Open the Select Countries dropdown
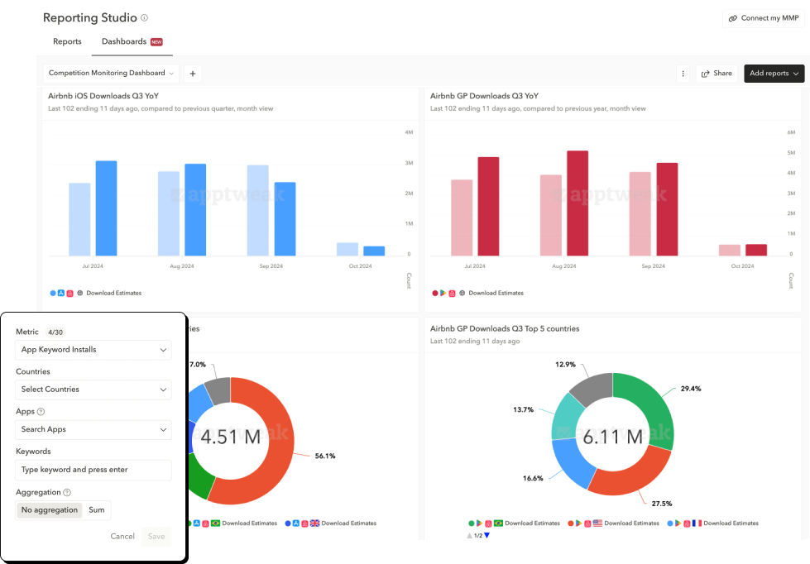This screenshot has width=810, height=564. tap(93, 390)
